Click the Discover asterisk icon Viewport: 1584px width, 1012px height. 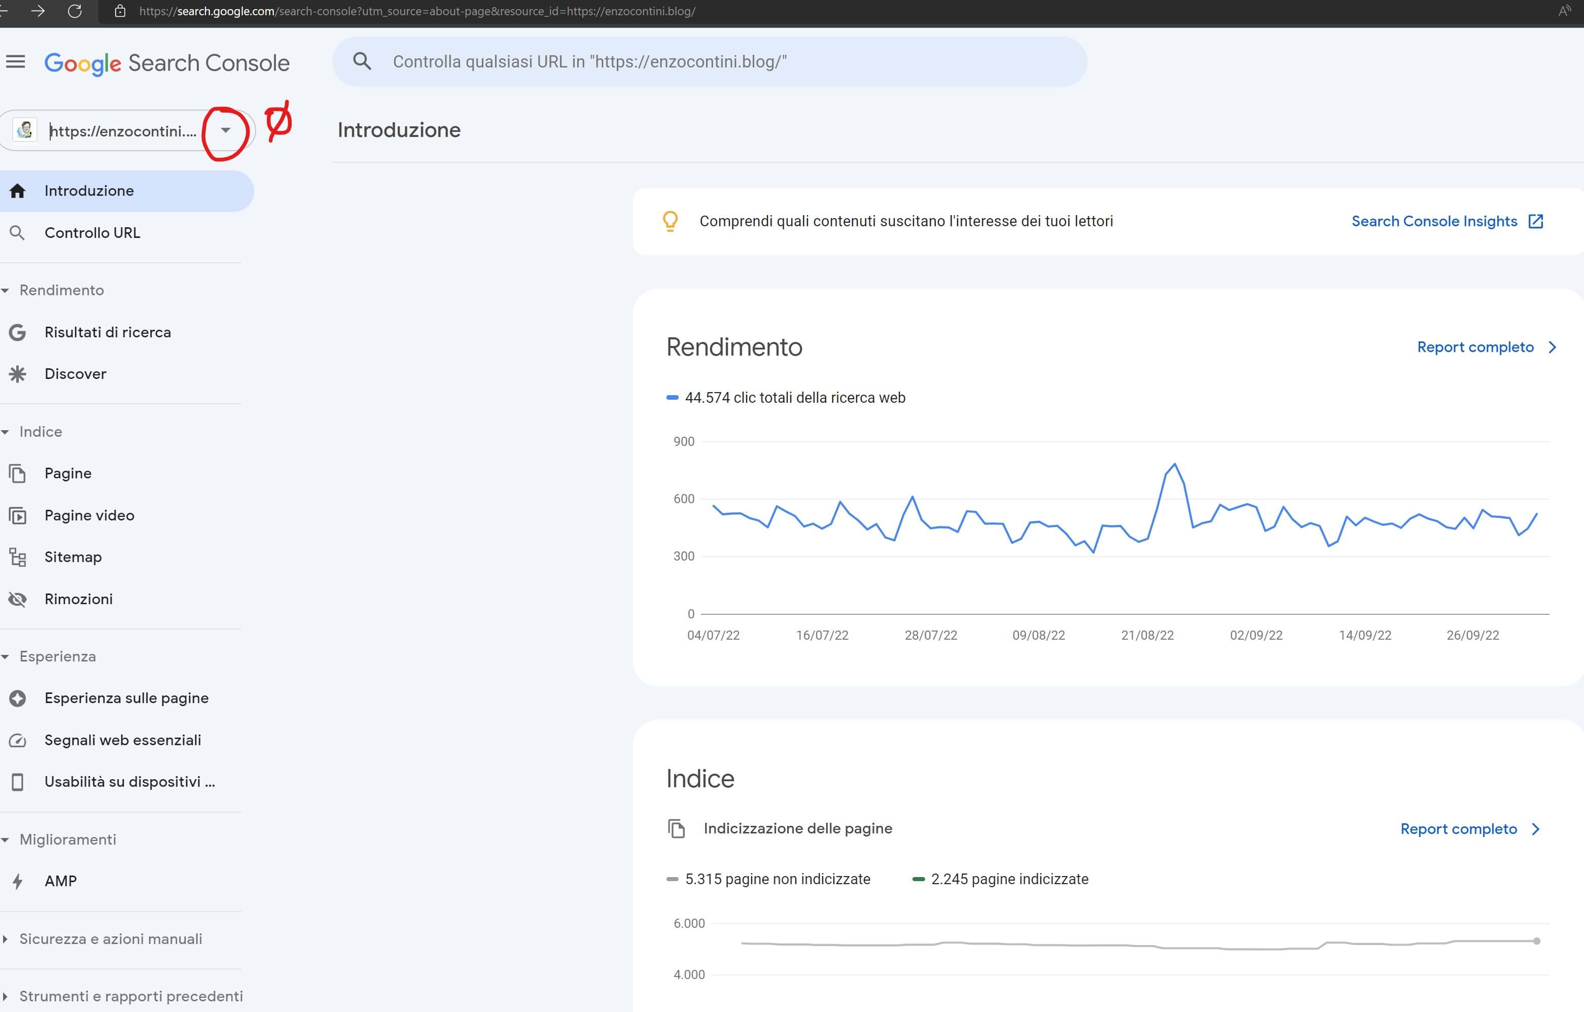(18, 374)
